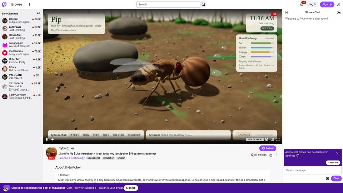Open the 720P (SOURCE) quality selector
The width and height of the screenshot is (343, 193).
pos(255,139)
